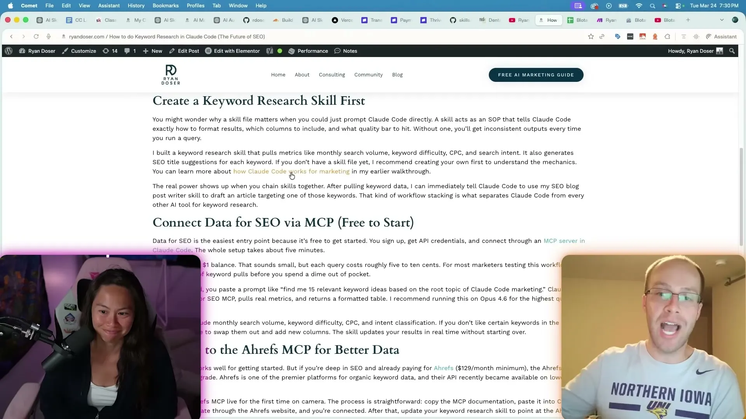Click the man's webcam overlay
Viewport: 746px width, 419px height.
[654, 337]
